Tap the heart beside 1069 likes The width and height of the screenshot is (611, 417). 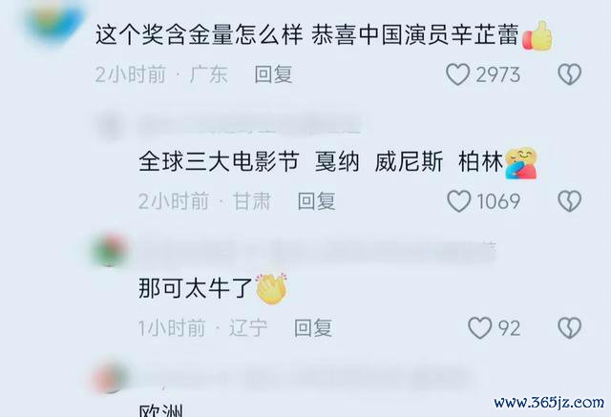click(x=458, y=201)
